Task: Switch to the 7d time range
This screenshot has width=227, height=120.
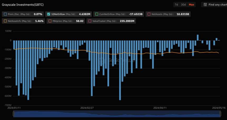Action: (176, 5)
